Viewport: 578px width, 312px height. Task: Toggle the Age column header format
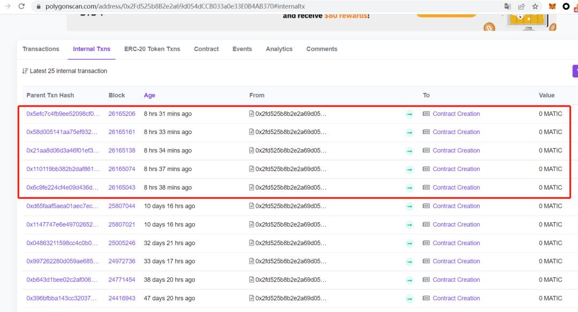click(x=149, y=95)
